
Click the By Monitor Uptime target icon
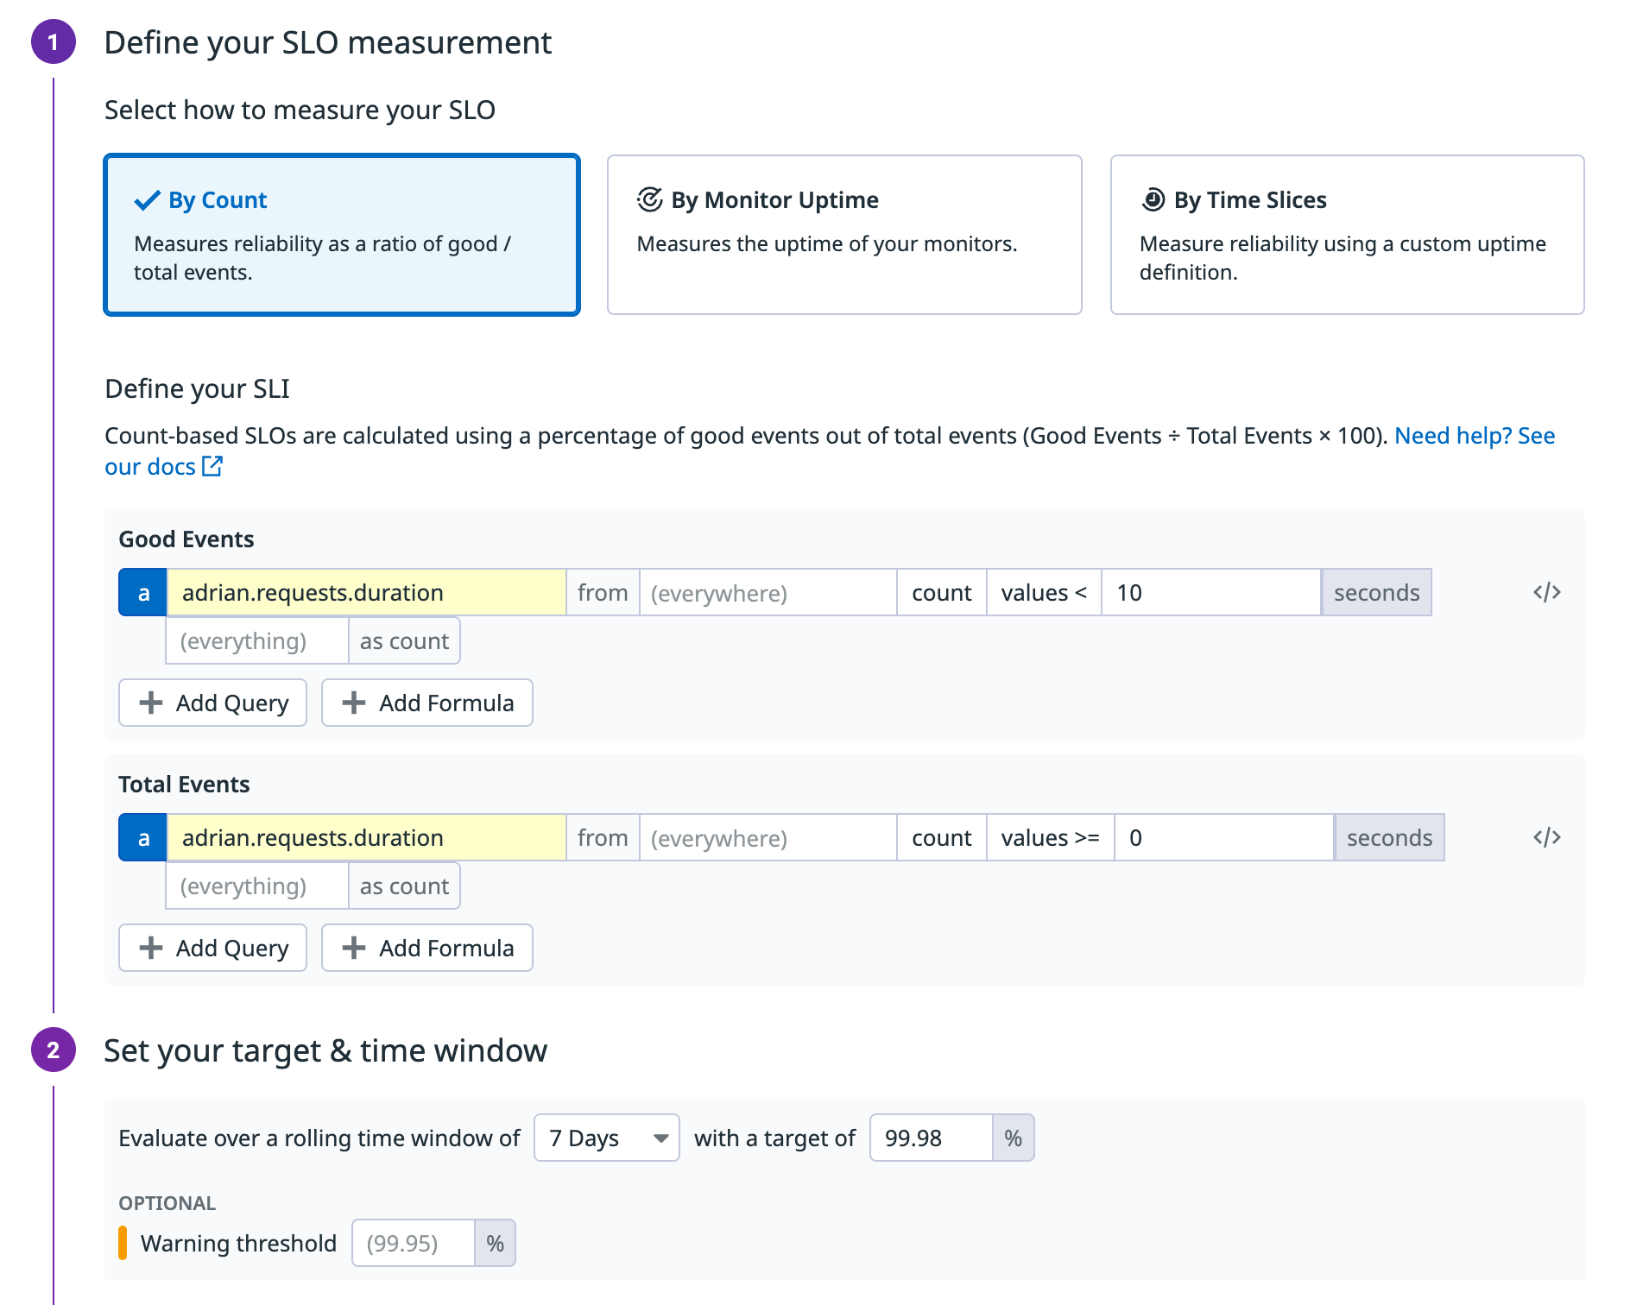[649, 199]
